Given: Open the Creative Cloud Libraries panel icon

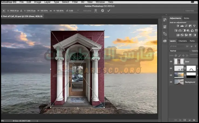Looking at the screenshot, I should 165,41.
